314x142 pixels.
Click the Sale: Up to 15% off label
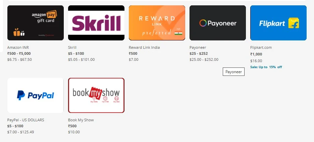[x=266, y=67]
